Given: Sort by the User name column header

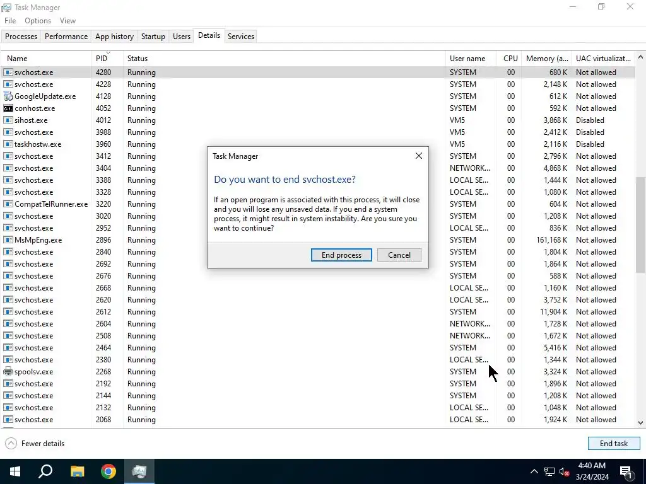Looking at the screenshot, I should [x=471, y=59].
